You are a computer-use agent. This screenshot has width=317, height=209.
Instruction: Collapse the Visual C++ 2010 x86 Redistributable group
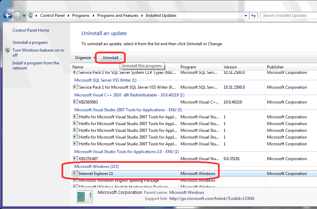129,95
